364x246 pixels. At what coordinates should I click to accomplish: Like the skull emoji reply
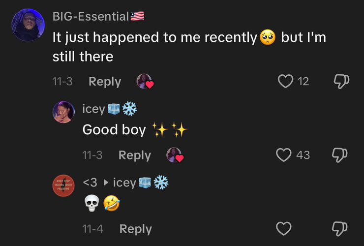(284, 229)
